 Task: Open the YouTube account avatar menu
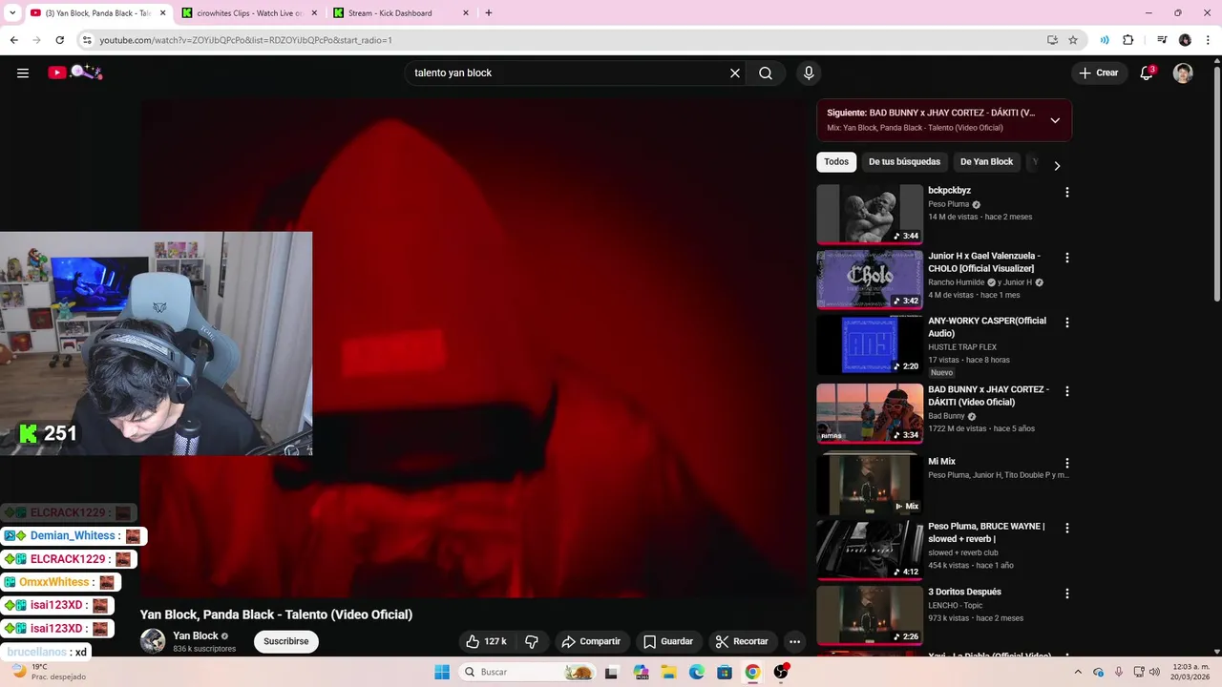(1183, 73)
